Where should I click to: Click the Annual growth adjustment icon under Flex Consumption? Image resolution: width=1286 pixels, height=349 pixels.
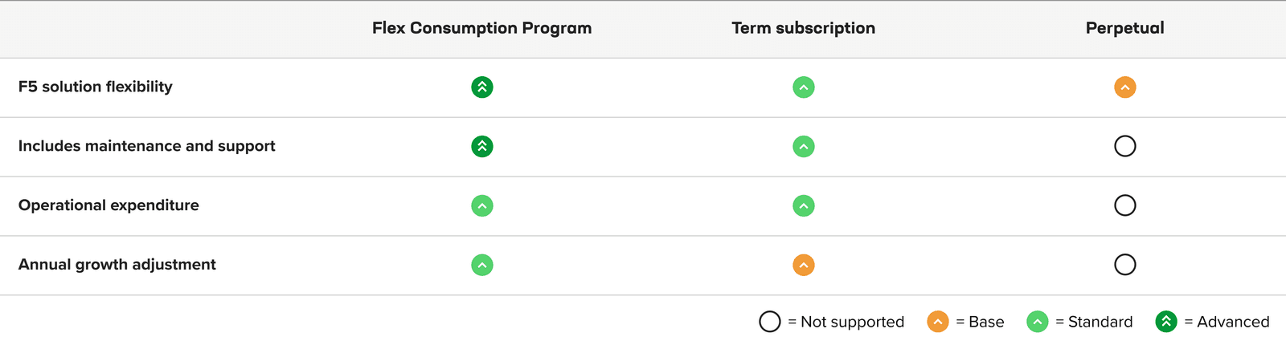(x=482, y=265)
